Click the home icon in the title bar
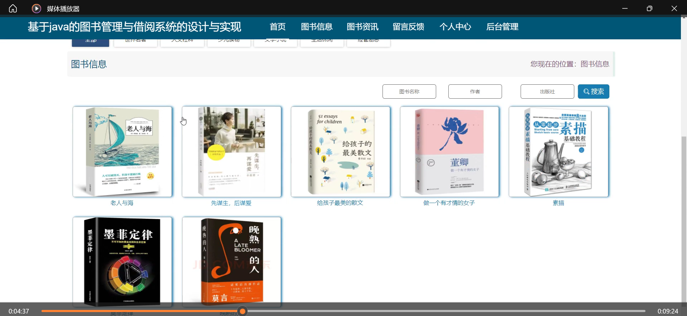687x316 pixels. (13, 8)
